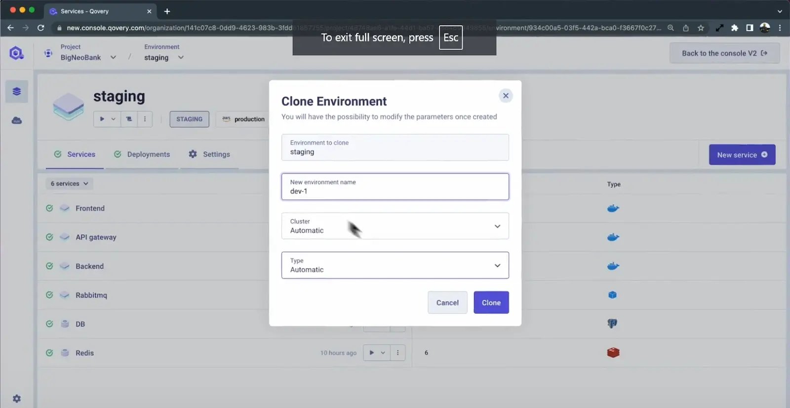The height and width of the screenshot is (408, 790).
Task: Open browser extensions puzzle icon
Action: coord(735,28)
